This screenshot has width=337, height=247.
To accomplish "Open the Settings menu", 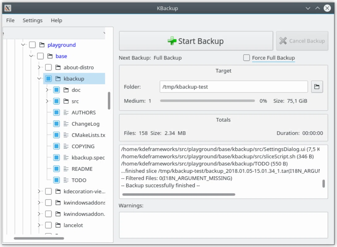I will click(x=33, y=20).
